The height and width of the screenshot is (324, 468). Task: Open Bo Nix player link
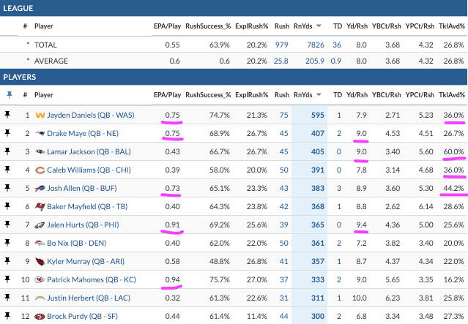click(x=77, y=243)
